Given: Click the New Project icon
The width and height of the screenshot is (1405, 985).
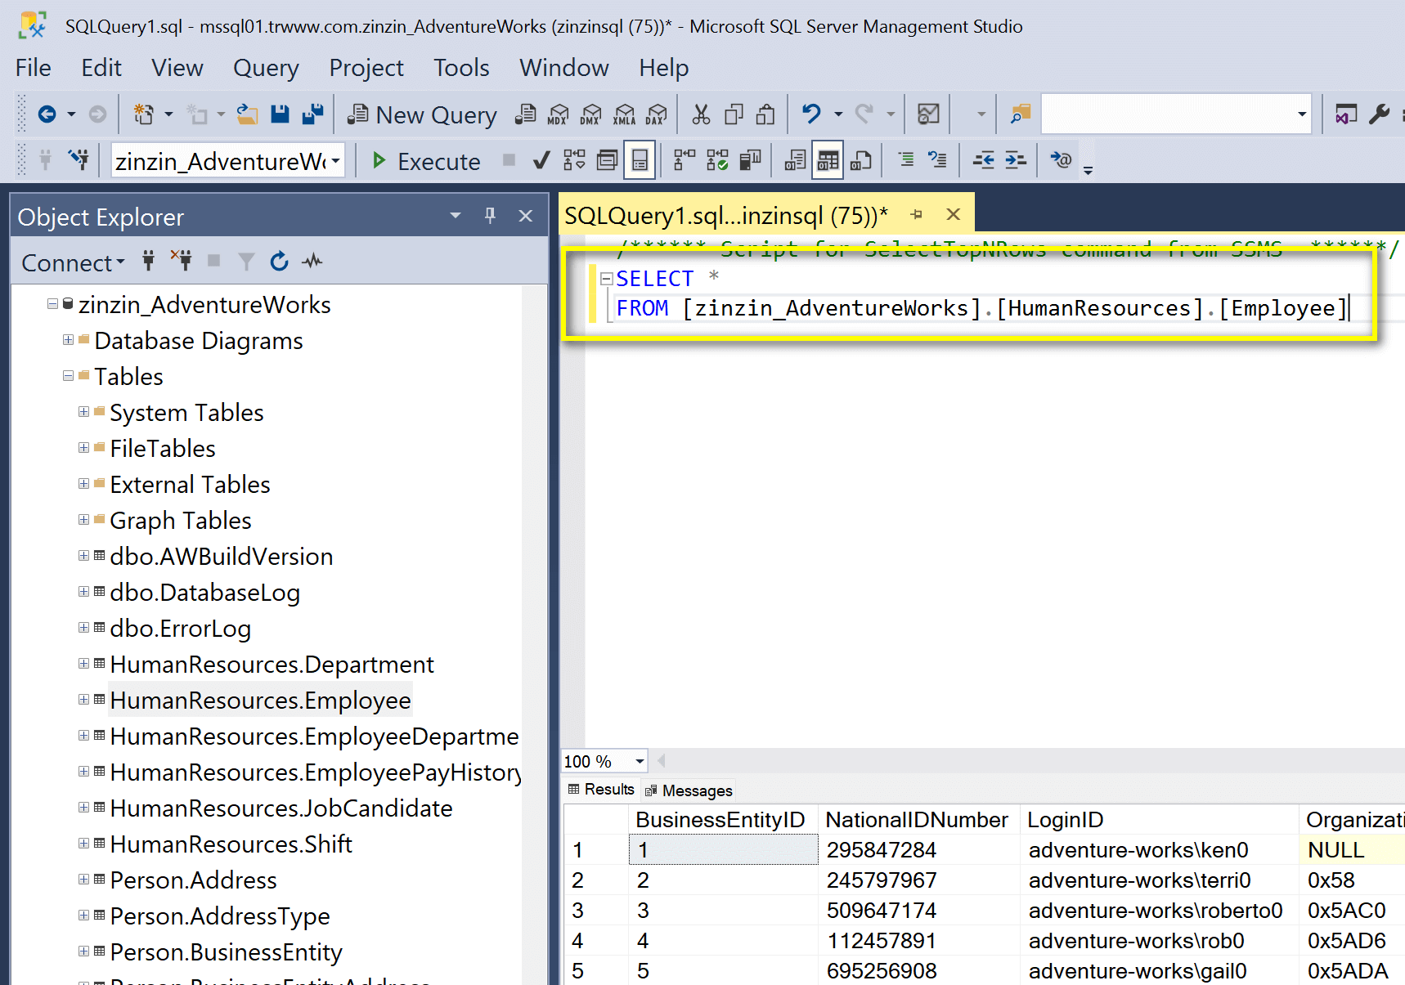Looking at the screenshot, I should point(144,114).
